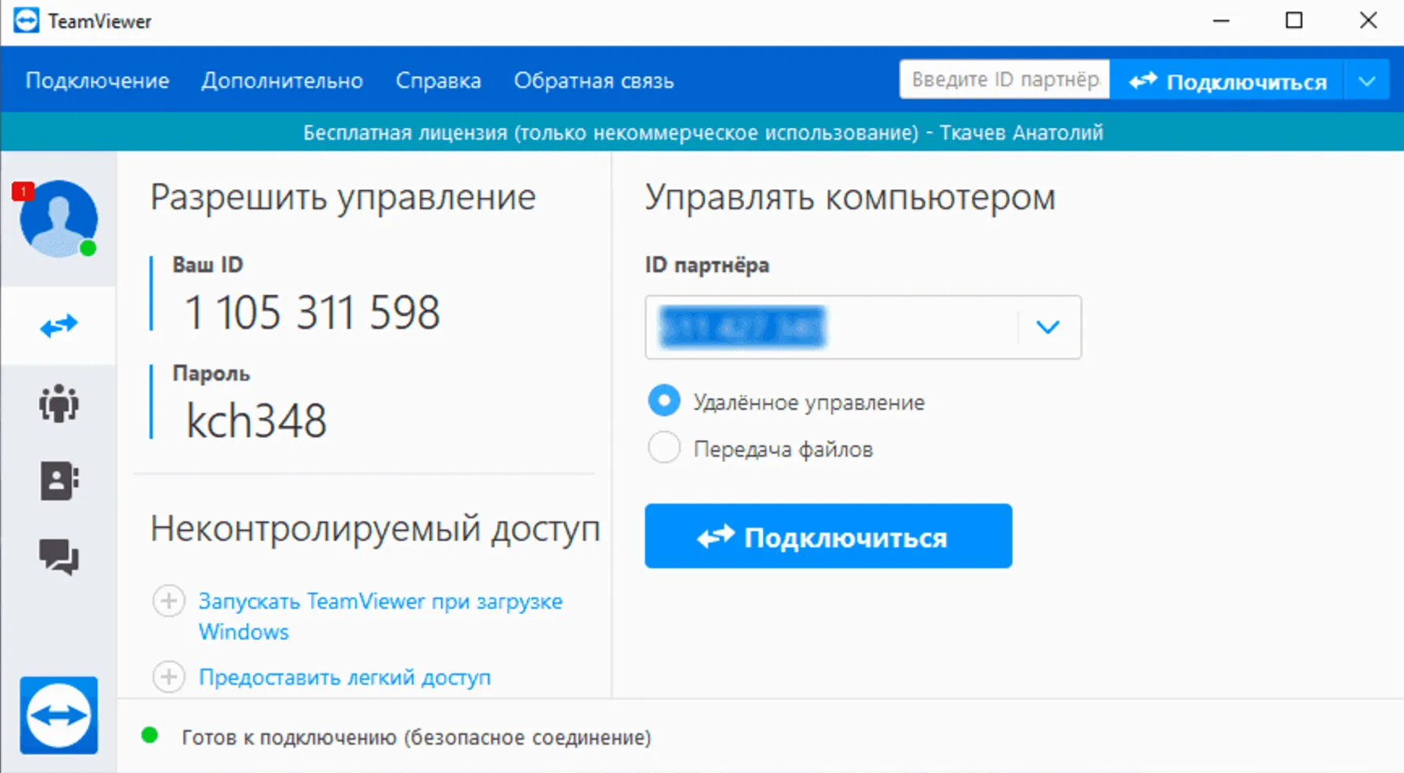Close the TeamViewer window
Viewport: 1404px width, 773px height.
1368,21
